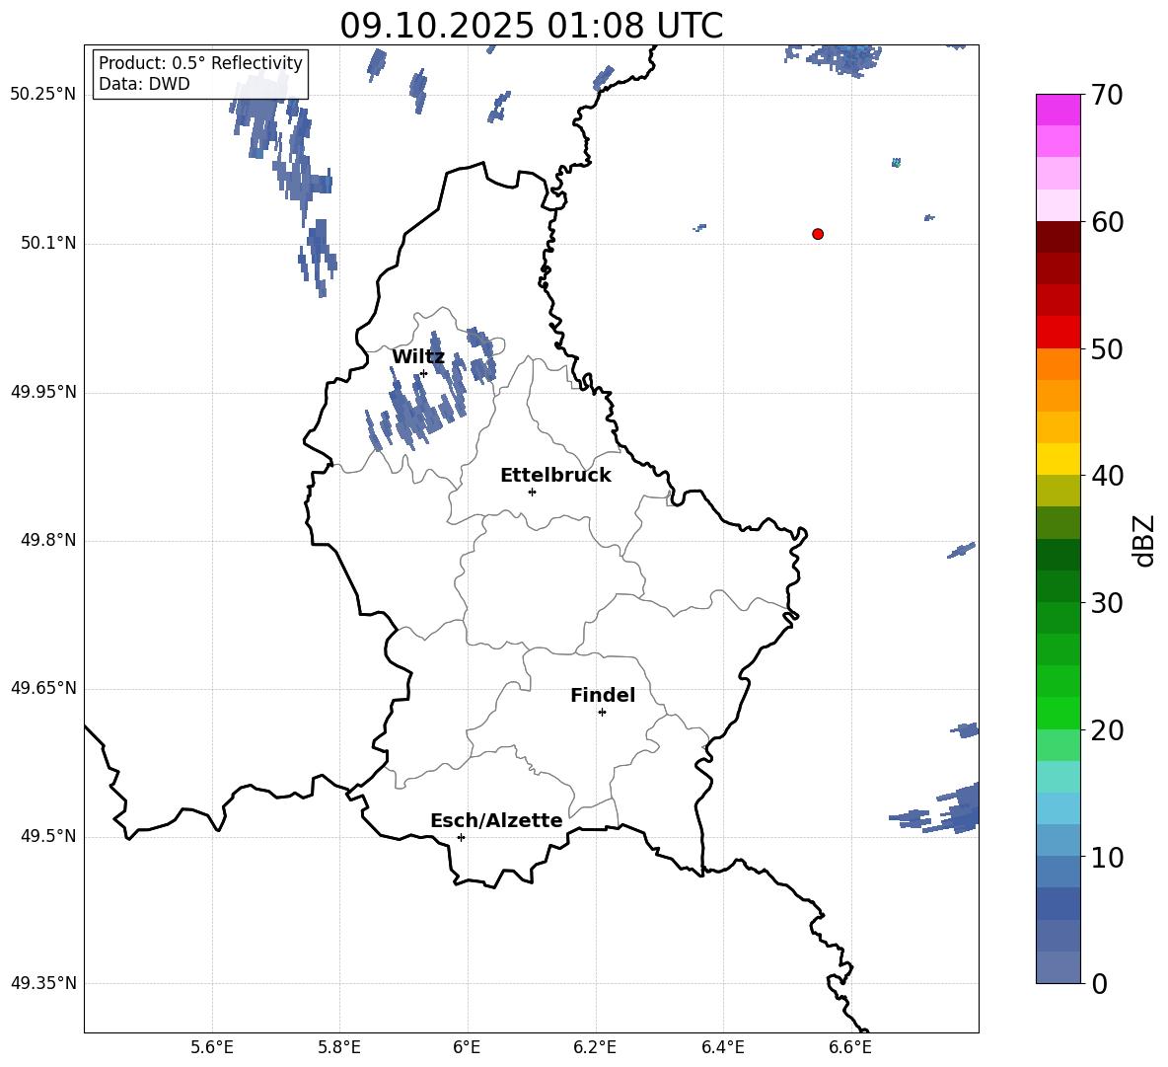Click the Esch/Alzette city label
The width and height of the screenshot is (1168, 1067).
click(496, 820)
